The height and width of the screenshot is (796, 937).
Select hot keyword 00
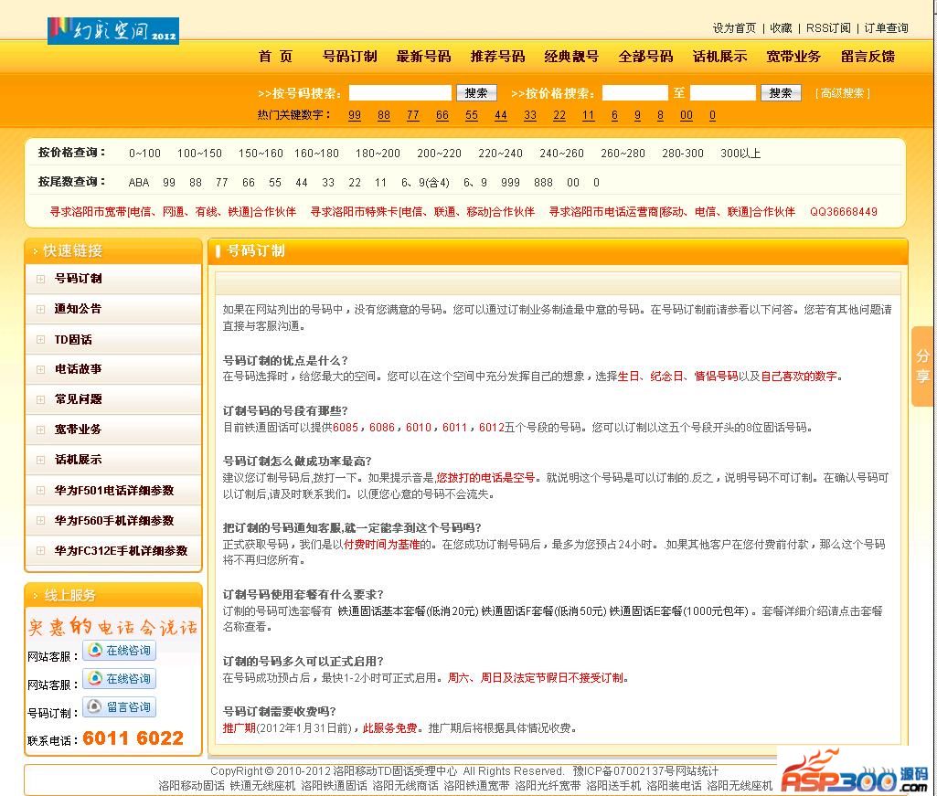pos(686,115)
